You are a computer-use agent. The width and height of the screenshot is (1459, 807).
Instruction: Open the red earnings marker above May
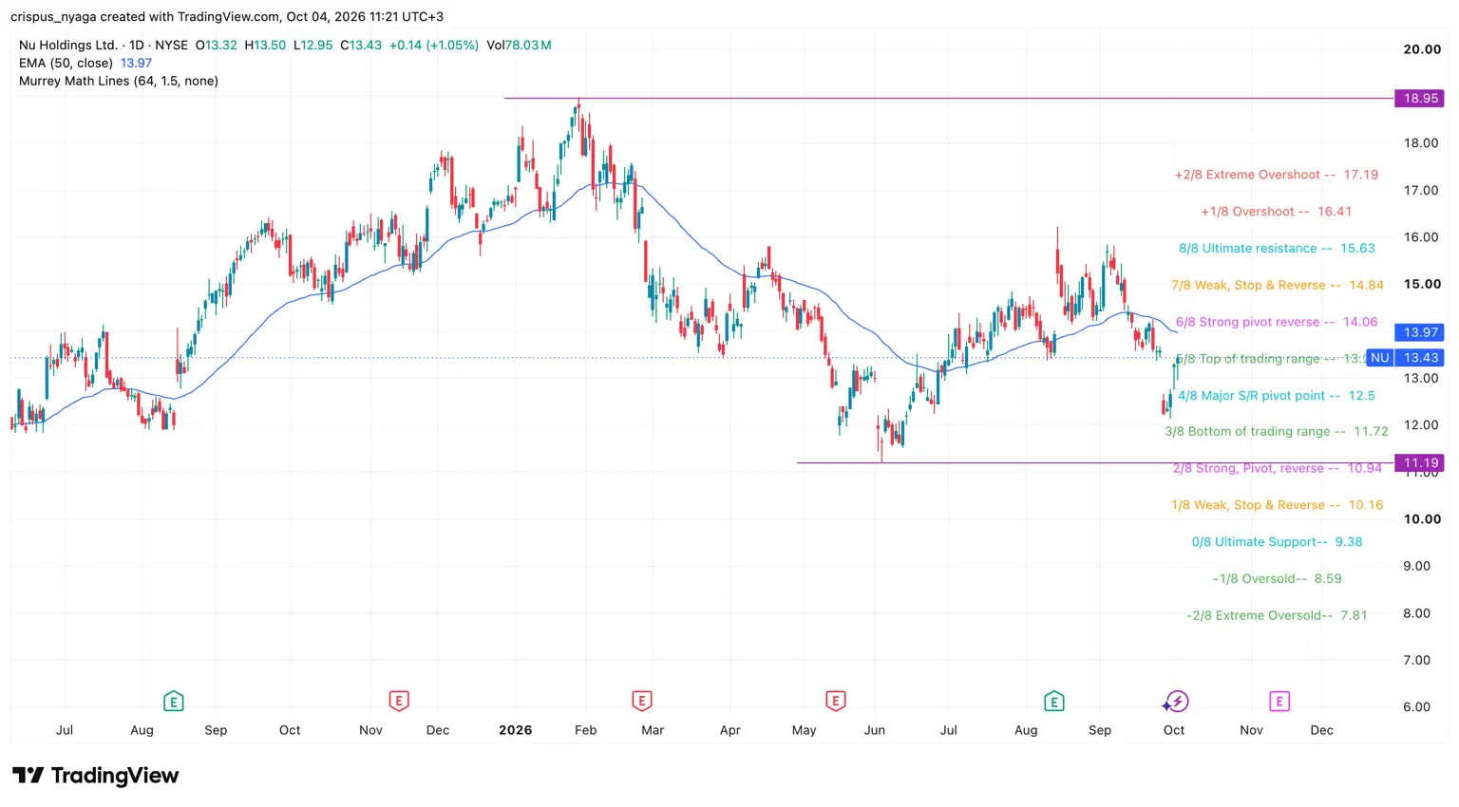[x=836, y=702]
